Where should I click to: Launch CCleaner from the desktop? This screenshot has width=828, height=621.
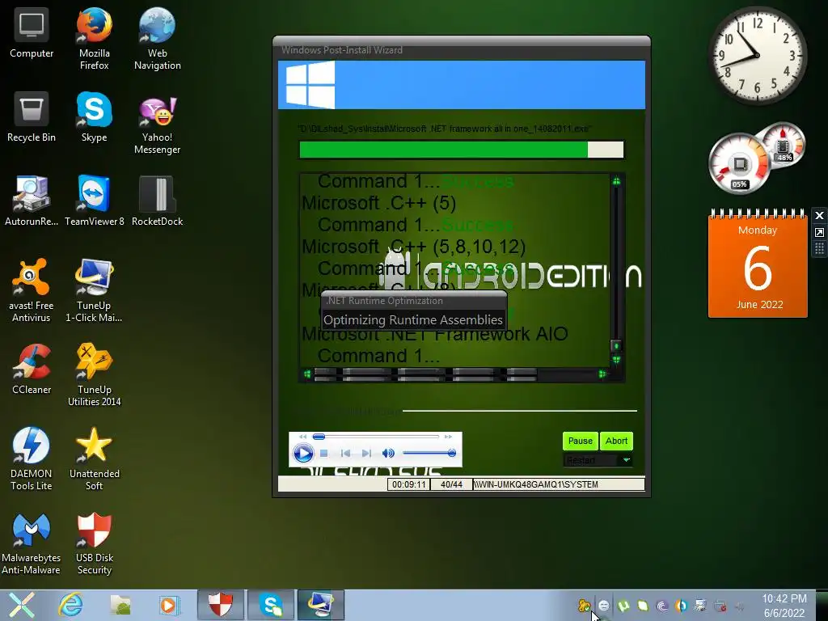32,369
